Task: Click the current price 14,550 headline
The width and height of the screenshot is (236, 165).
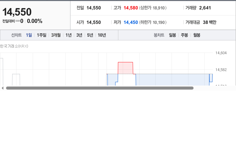Action: [17, 12]
